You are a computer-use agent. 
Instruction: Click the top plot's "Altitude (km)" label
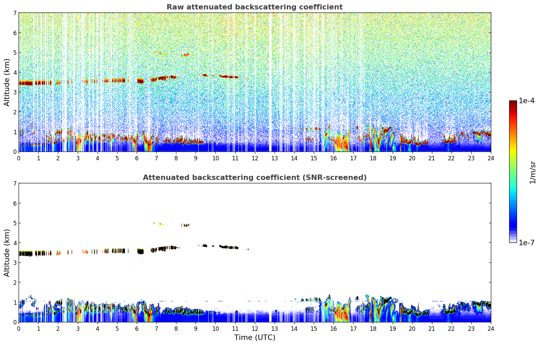7,82
